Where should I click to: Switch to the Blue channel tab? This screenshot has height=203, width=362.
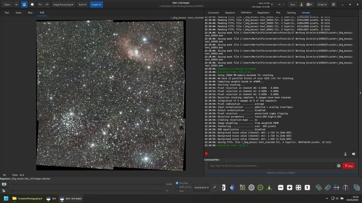[x=30, y=13]
